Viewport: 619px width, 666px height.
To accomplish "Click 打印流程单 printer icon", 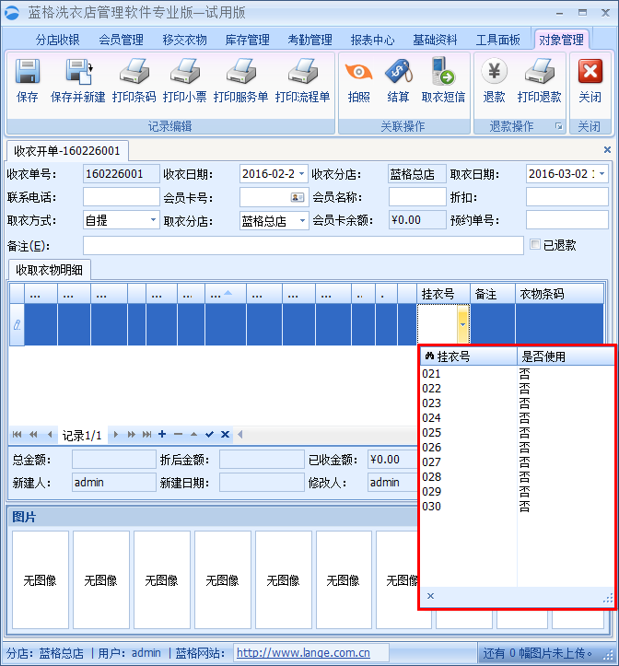I will coord(302,71).
